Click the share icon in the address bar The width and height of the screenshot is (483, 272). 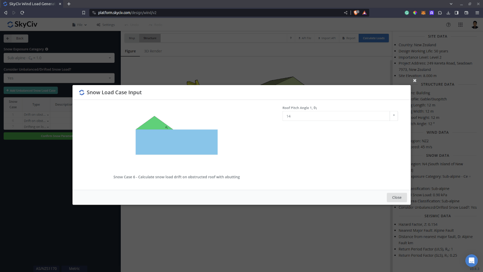(x=346, y=12)
